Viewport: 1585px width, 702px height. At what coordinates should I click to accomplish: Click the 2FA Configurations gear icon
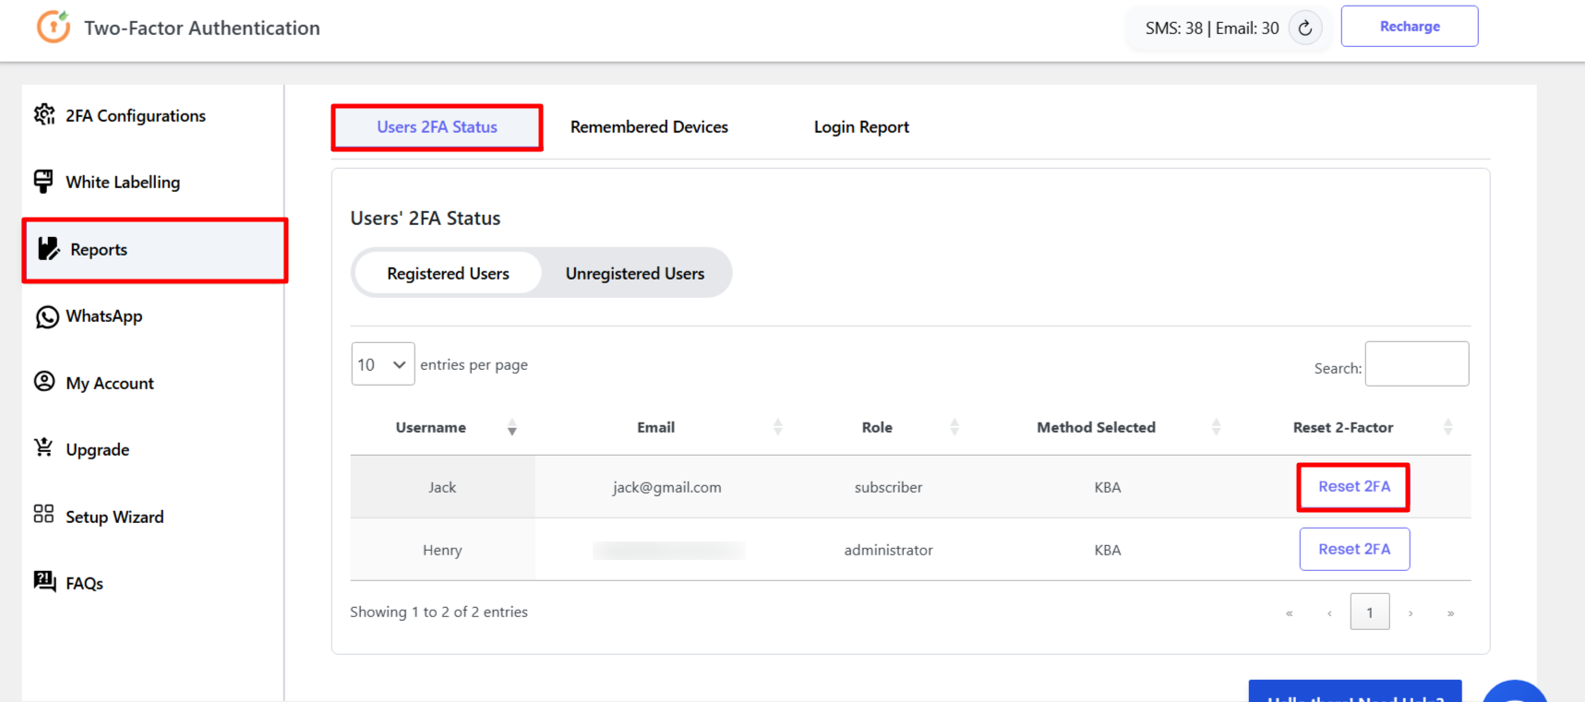click(44, 114)
